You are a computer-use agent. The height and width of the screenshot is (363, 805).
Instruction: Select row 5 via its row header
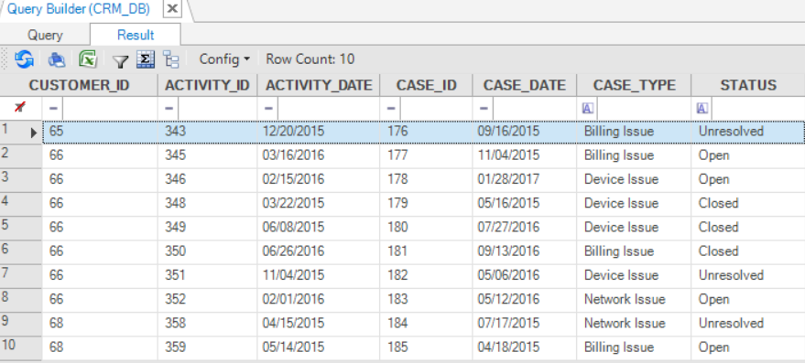(x=21, y=227)
